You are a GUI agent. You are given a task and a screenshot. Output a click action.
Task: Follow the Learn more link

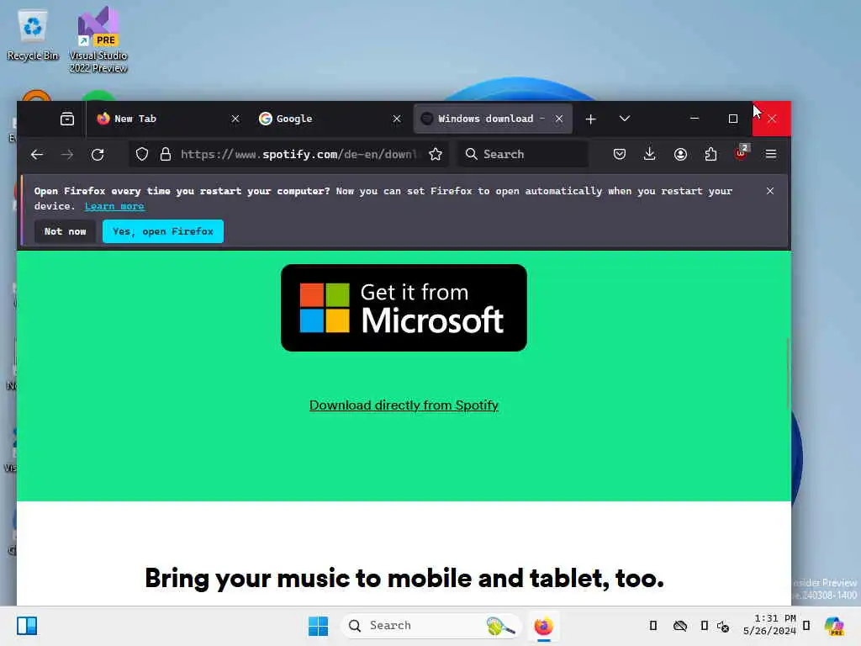(114, 206)
